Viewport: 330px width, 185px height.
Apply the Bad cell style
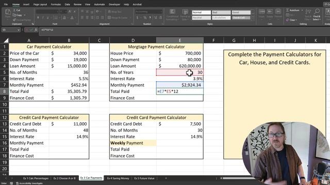tap(221, 12)
